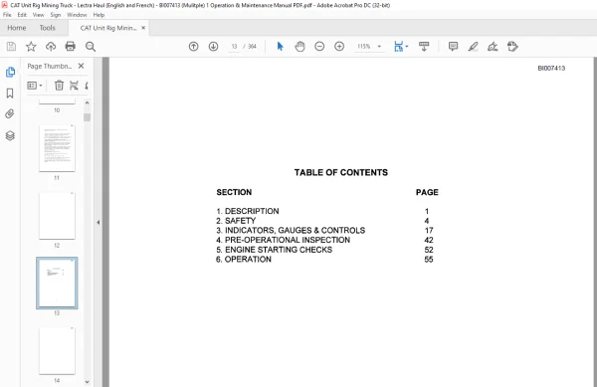Open the Sign menu
597x387 pixels.
56,15
